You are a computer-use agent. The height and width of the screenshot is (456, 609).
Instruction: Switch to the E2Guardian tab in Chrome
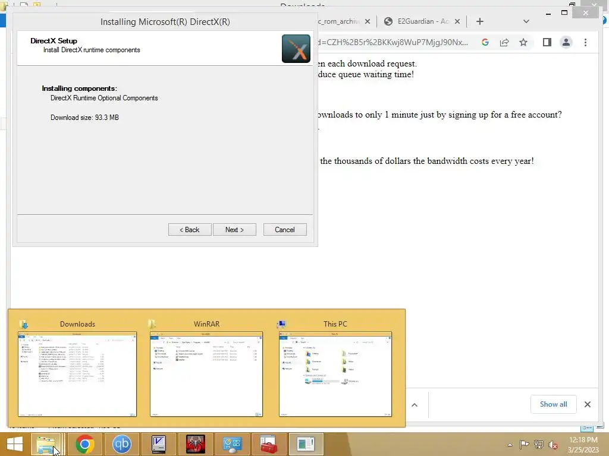click(x=423, y=21)
